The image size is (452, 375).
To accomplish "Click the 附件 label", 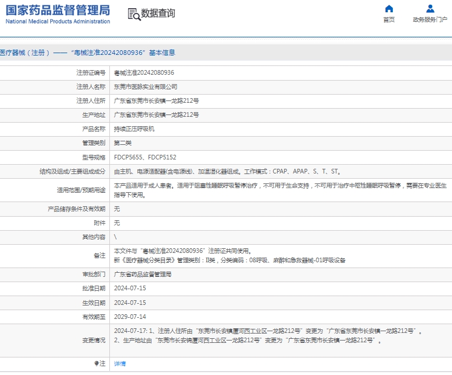I will point(99,223).
